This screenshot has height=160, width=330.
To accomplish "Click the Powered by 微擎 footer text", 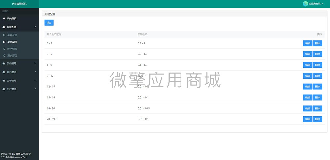I will click(x=16, y=156).
